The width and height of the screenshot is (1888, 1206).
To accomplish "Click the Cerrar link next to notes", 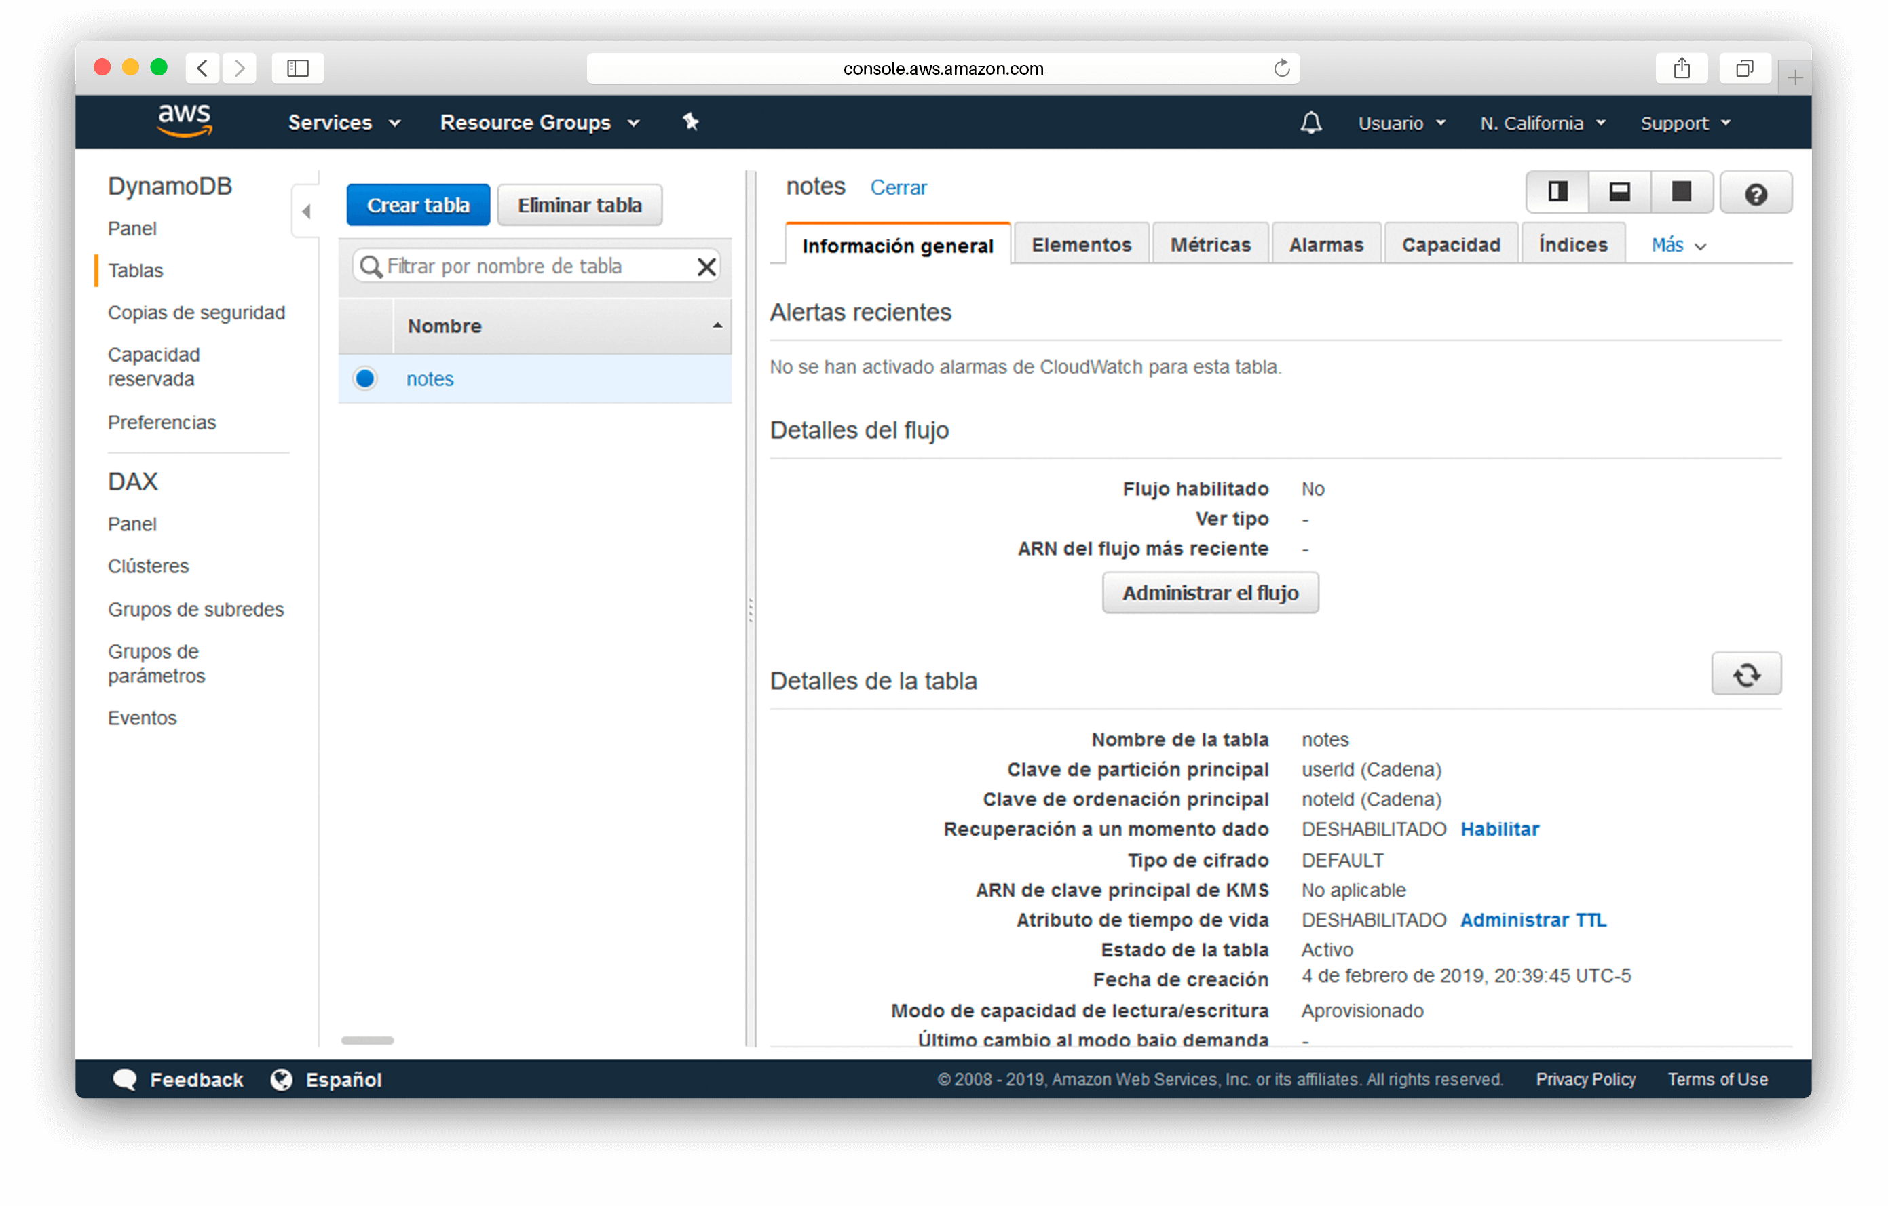I will click(x=898, y=188).
